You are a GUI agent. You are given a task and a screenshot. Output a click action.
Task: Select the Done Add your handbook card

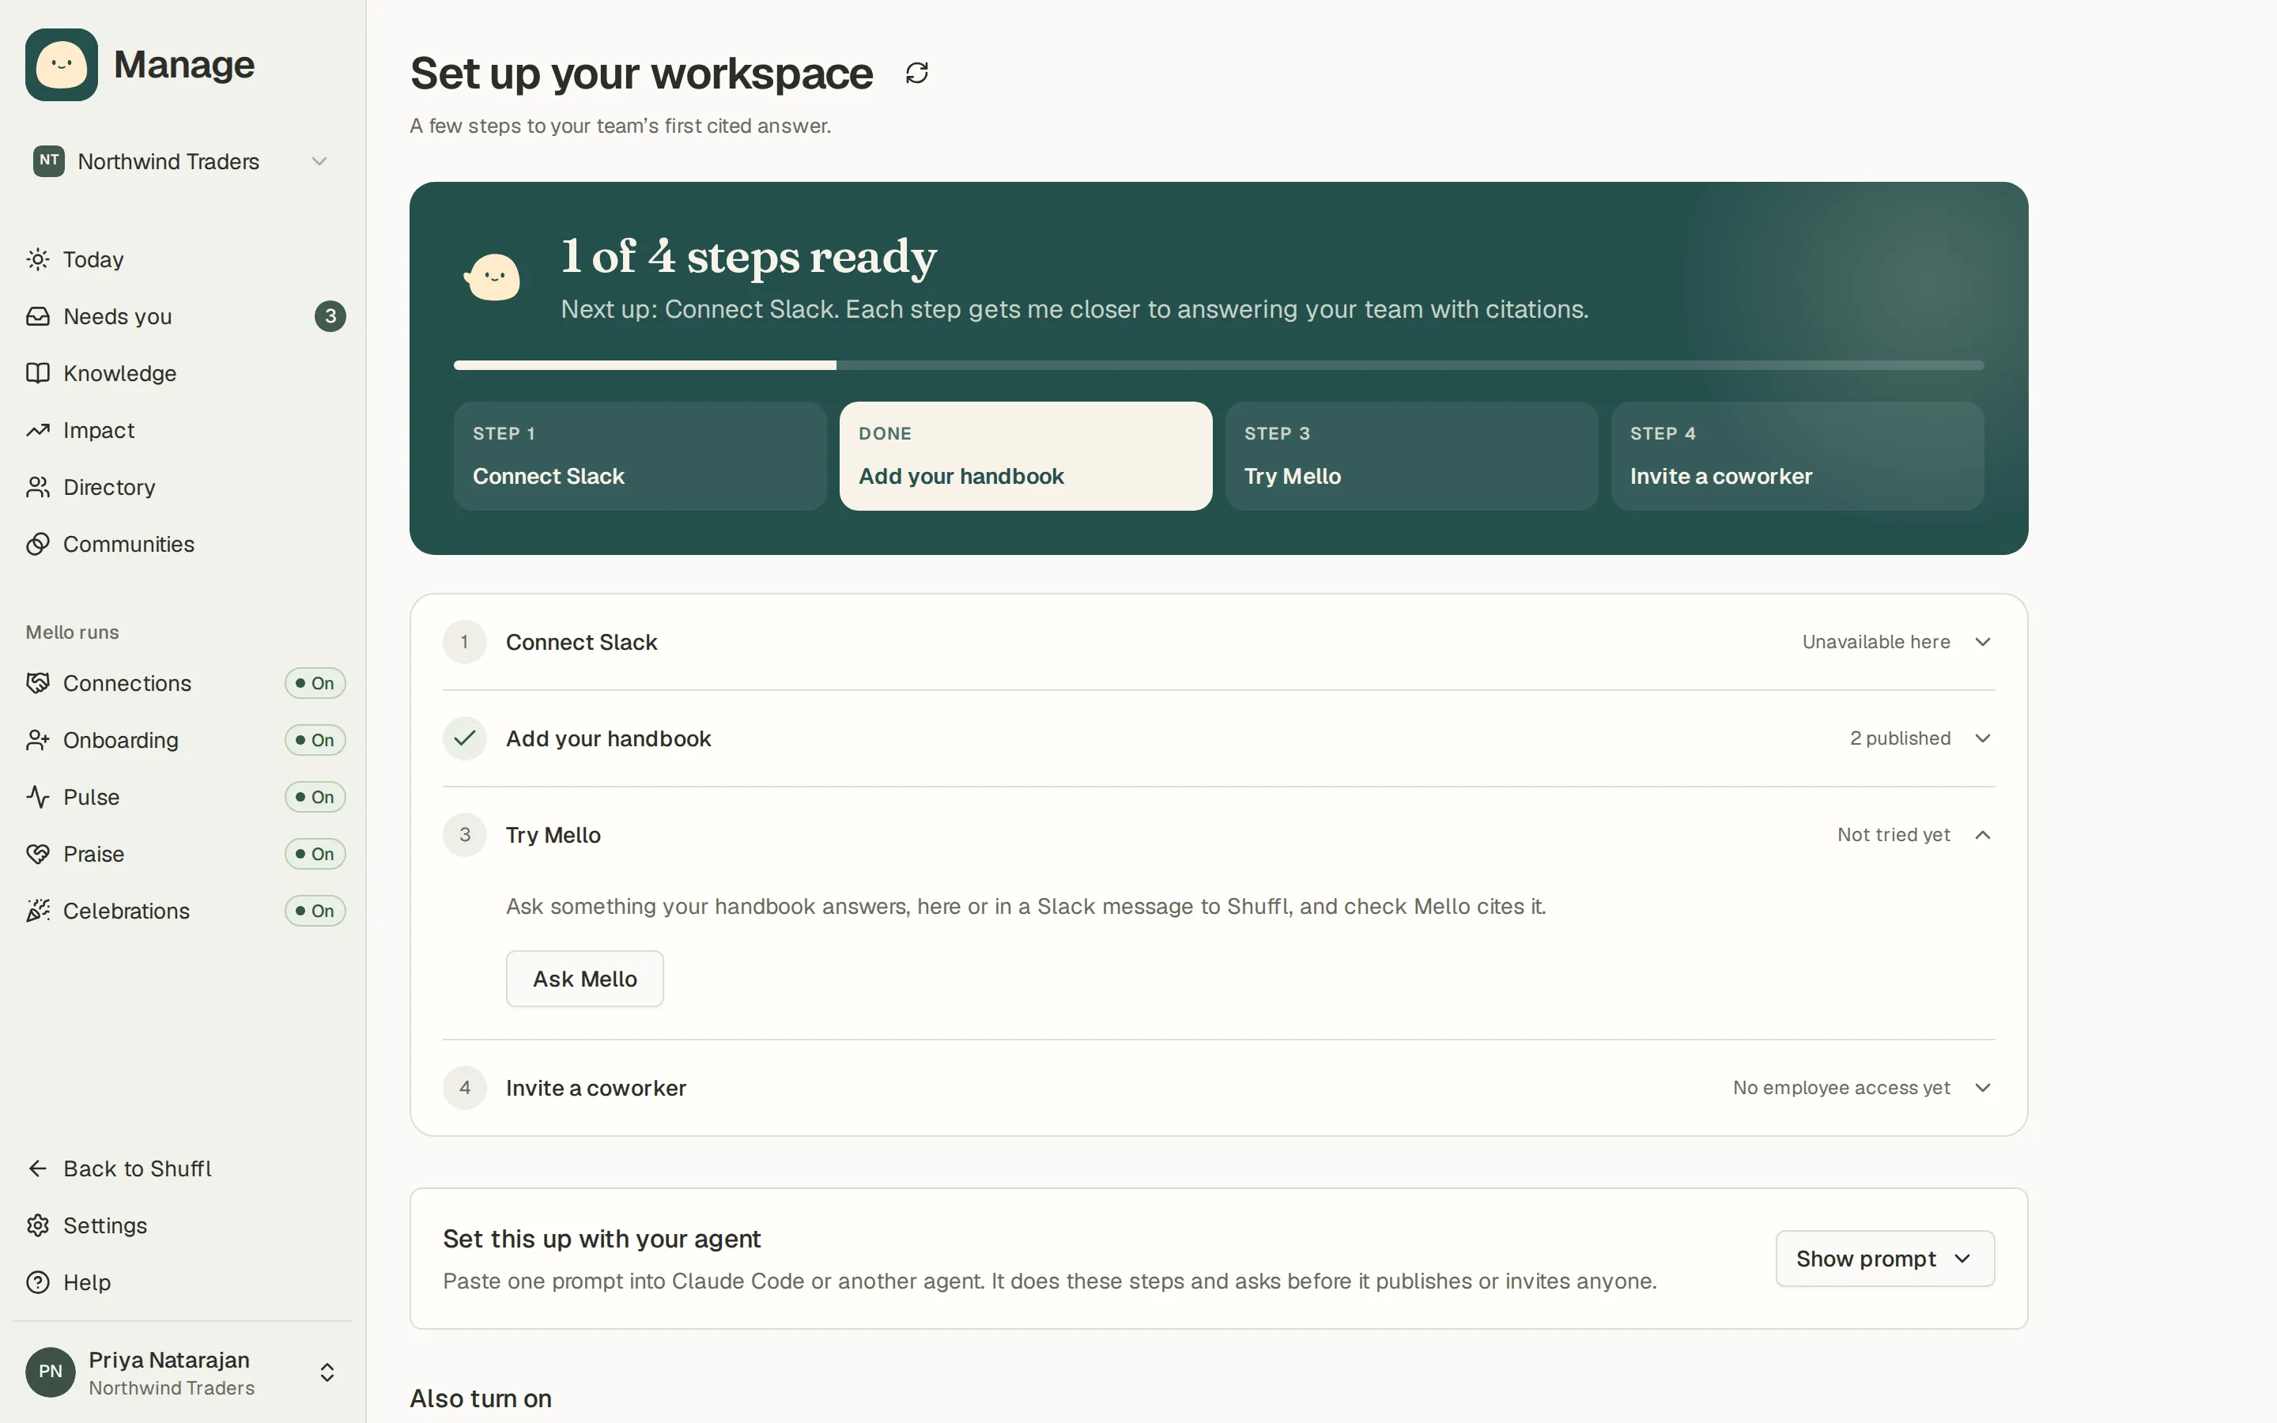click(x=1025, y=456)
